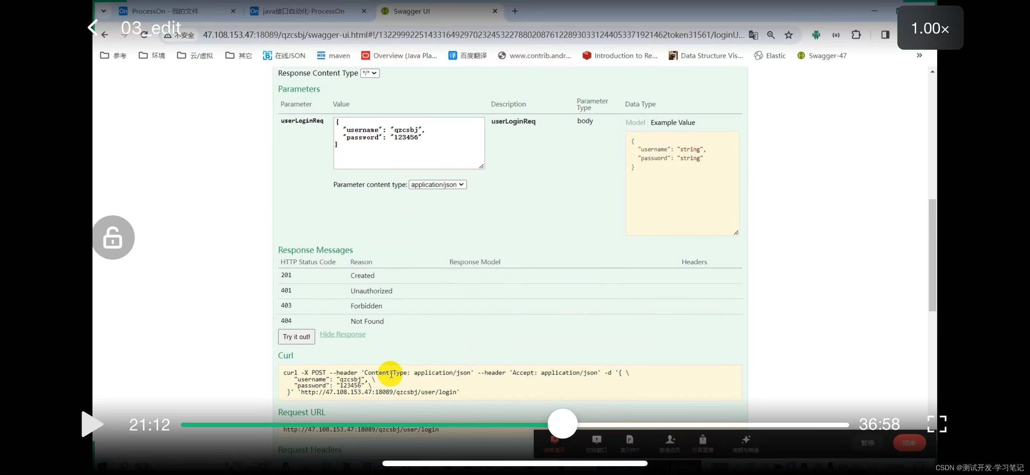Click the Try it out! button
Image resolution: width=1030 pixels, height=475 pixels.
(x=296, y=336)
